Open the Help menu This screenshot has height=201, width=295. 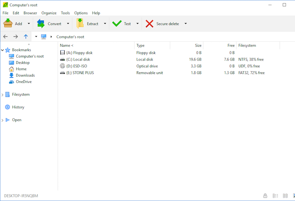click(x=96, y=13)
